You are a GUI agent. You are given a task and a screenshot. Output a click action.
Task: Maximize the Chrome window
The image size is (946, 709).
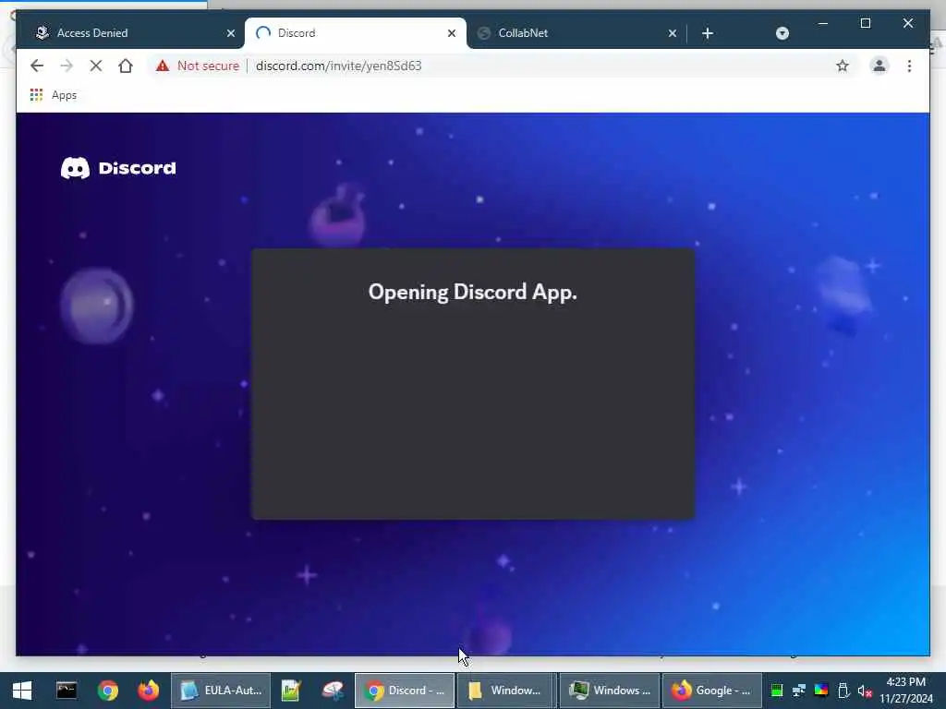point(865,23)
